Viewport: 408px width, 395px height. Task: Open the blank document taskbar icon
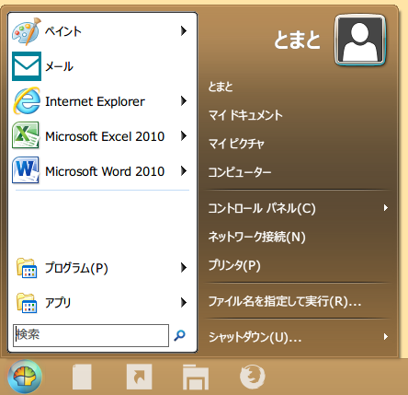coord(82,377)
